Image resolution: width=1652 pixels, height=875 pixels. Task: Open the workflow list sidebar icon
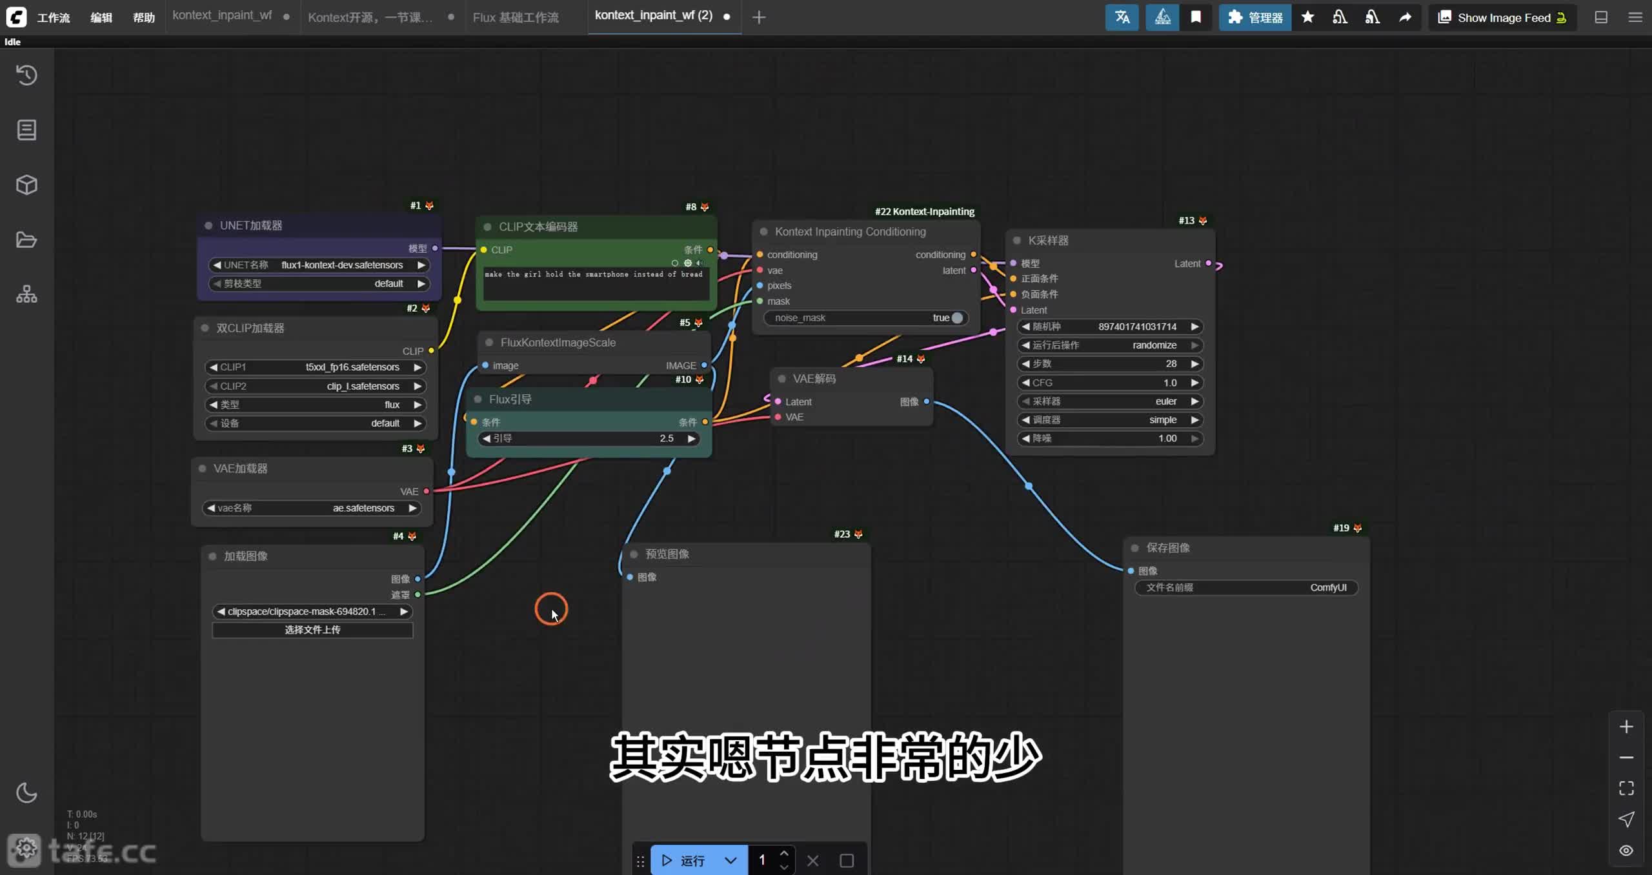(x=26, y=130)
